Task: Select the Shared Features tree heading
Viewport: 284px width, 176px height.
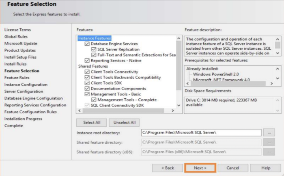Action: click(93, 66)
